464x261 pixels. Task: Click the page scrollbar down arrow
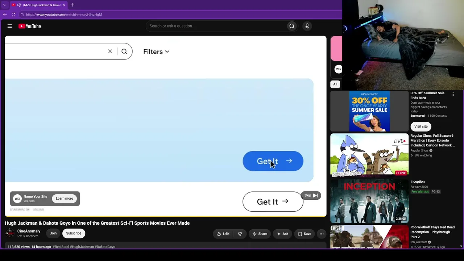(x=461, y=246)
